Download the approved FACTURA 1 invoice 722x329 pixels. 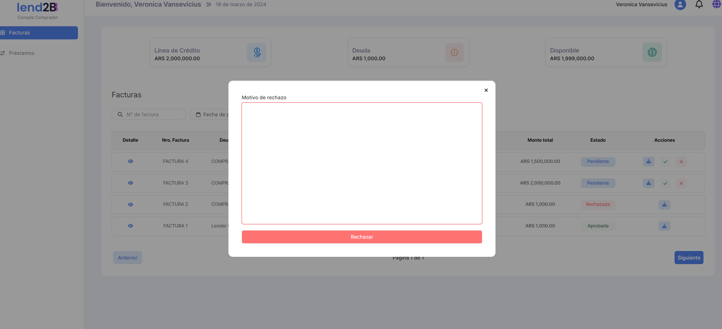(664, 226)
